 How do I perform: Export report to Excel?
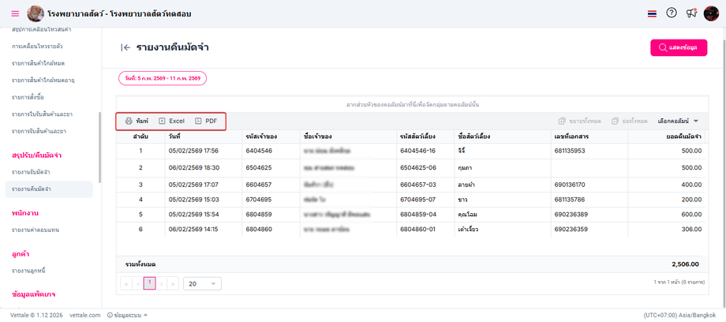tap(171, 121)
